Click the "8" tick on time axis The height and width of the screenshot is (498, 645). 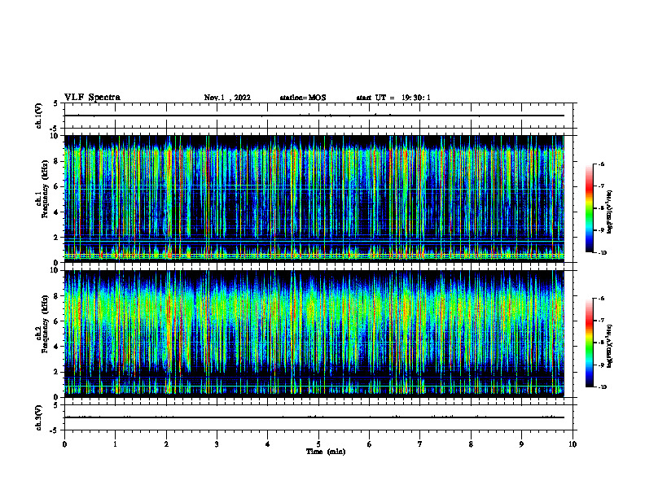tap(471, 444)
